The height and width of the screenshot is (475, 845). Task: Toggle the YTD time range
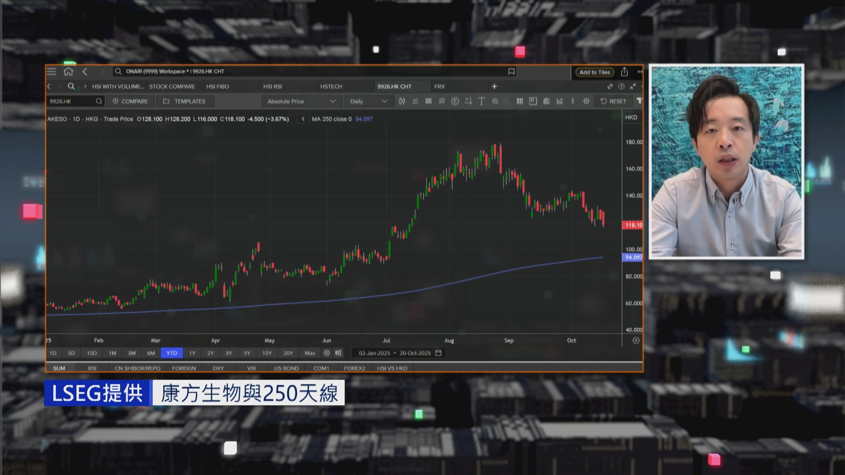pyautogui.click(x=172, y=353)
